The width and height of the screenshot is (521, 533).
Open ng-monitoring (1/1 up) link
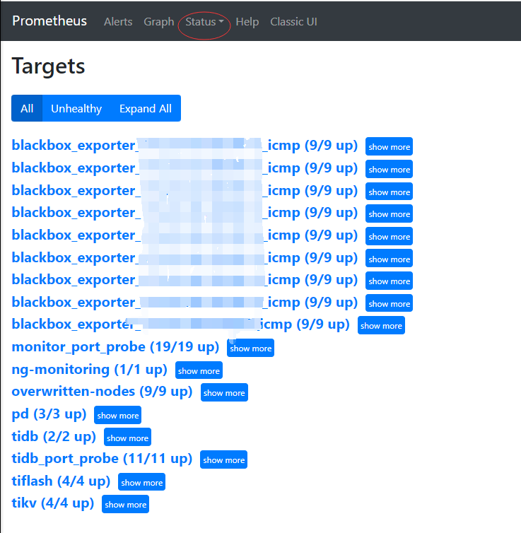89,370
